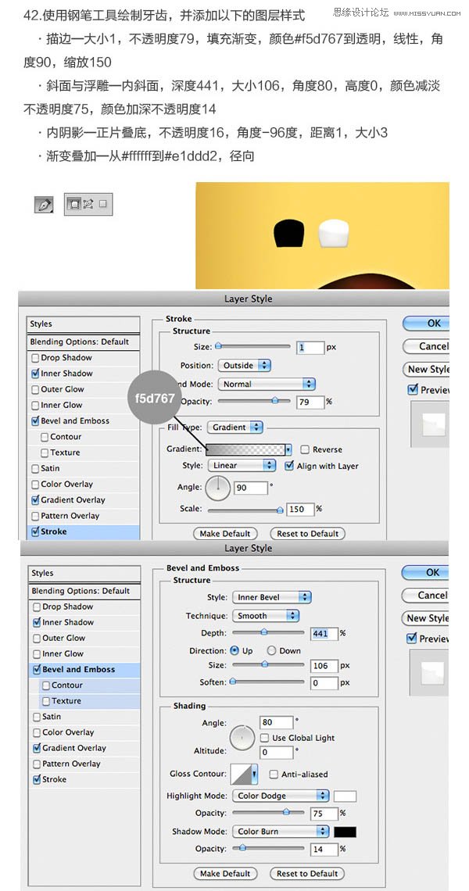Viewport: 469px width, 891px height.
Task: Select Stroke in the Bevel dialog's styles list
Action: point(84,780)
